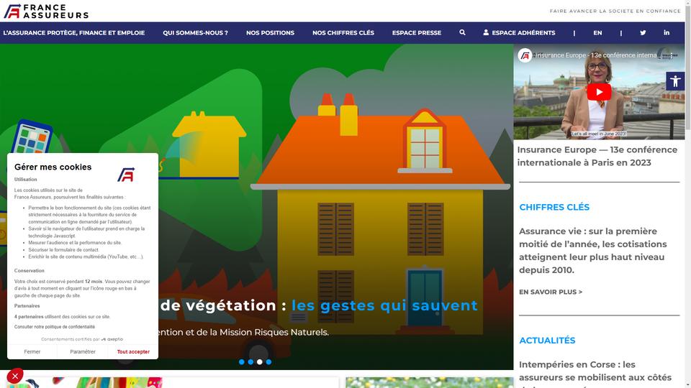Click the YouTube channel avatar icon
Image resolution: width=691 pixels, height=388 pixels.
click(x=525, y=55)
